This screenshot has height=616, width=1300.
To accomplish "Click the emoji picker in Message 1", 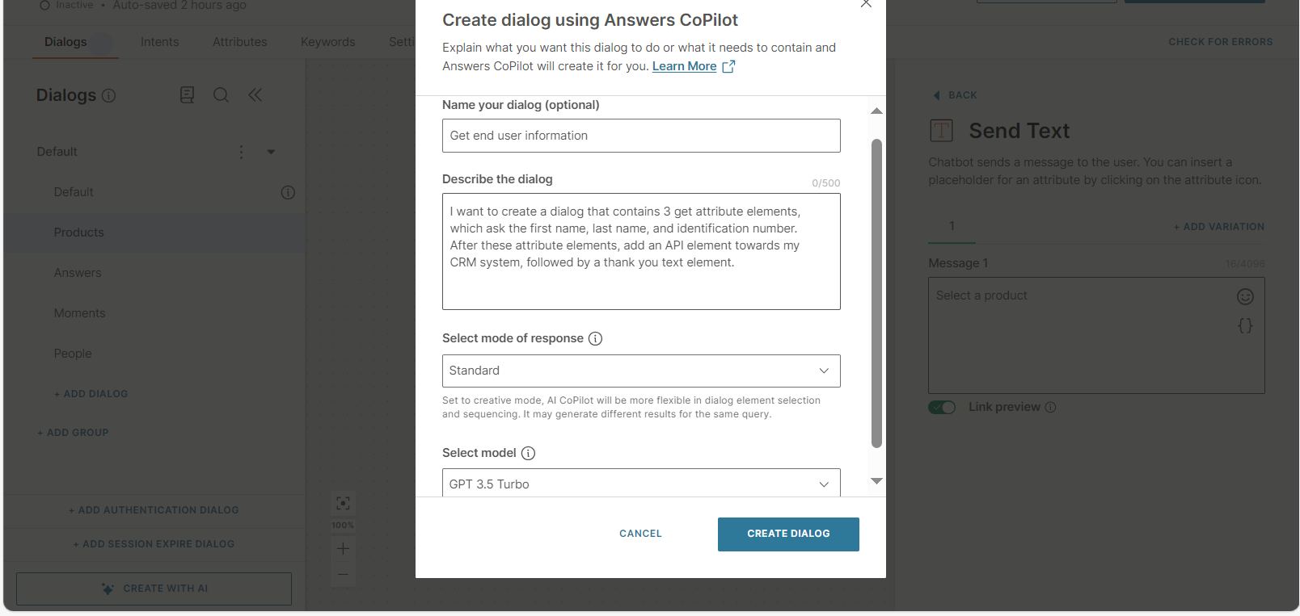I will [1245, 296].
